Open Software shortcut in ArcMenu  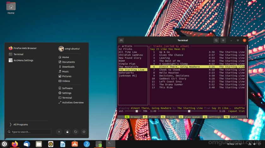point(65,88)
